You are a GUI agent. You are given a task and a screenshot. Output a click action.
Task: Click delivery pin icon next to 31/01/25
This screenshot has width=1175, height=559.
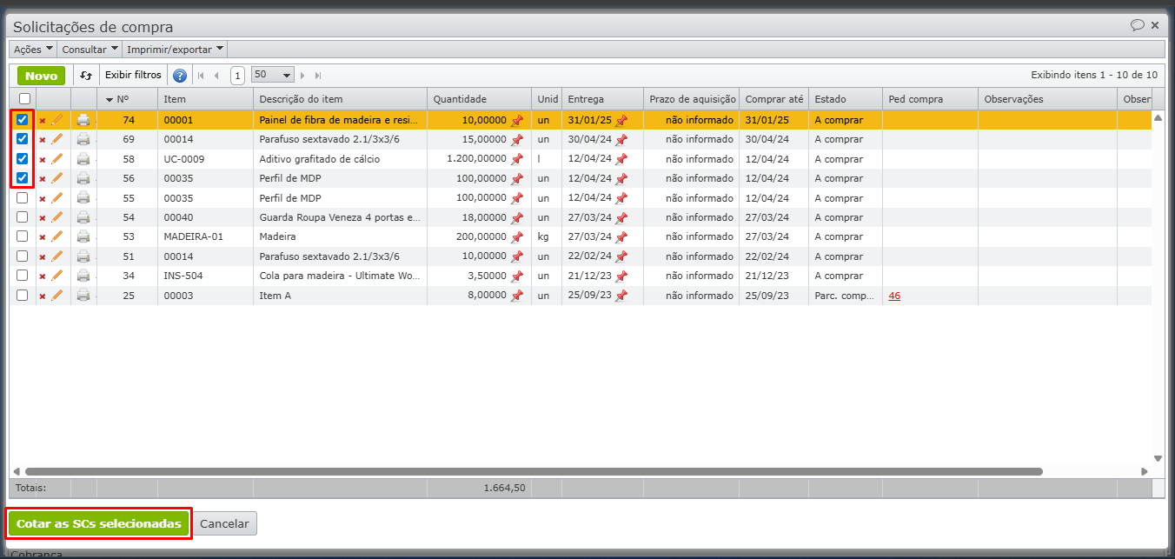point(621,120)
